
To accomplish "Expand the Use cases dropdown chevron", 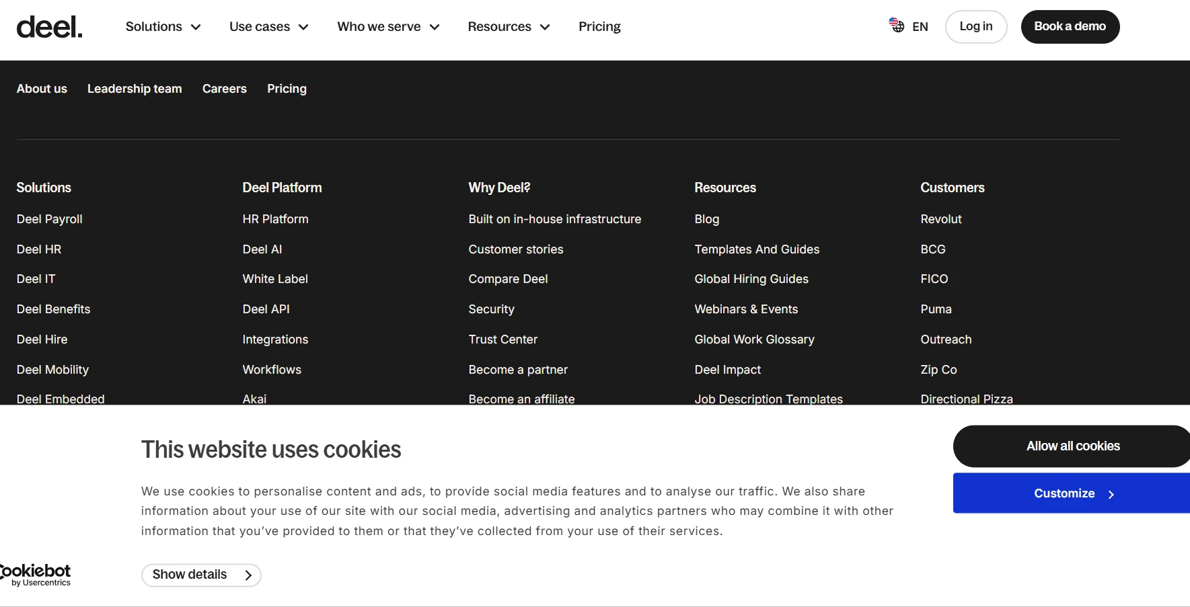I will (303, 27).
